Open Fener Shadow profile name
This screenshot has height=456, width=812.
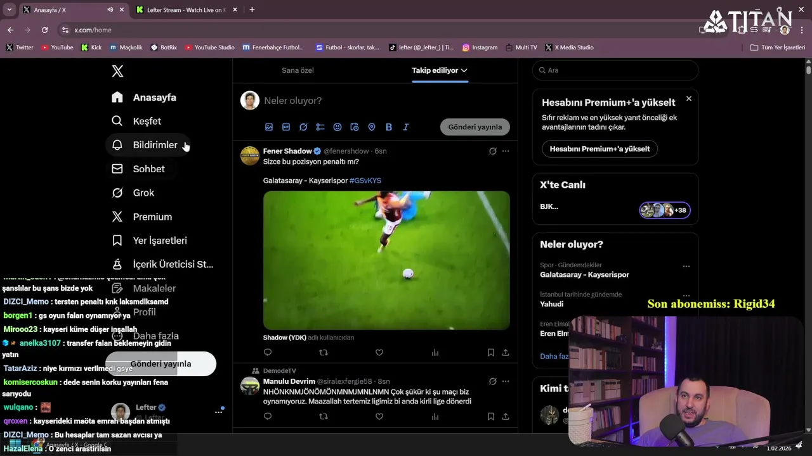tap(287, 151)
